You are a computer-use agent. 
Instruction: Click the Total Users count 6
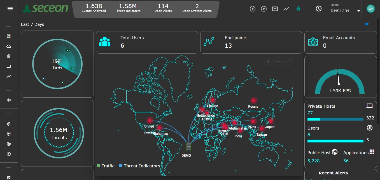coord(122,46)
